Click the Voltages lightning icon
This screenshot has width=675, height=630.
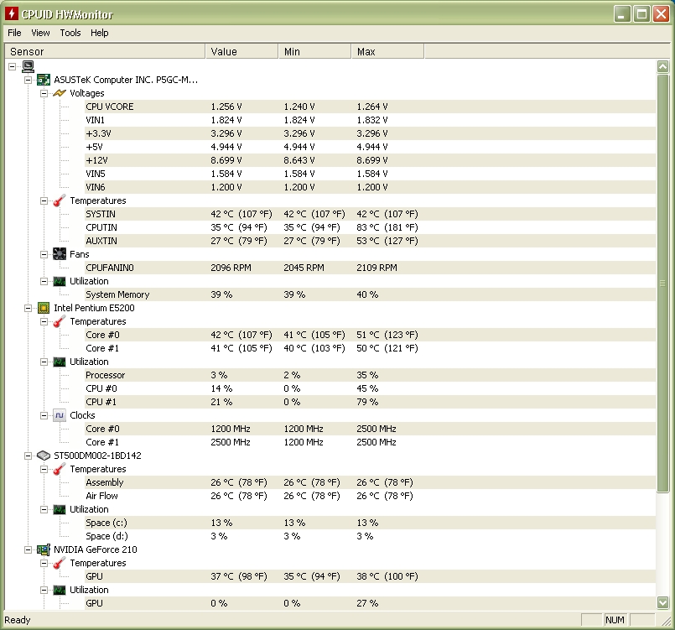pyautogui.click(x=60, y=93)
